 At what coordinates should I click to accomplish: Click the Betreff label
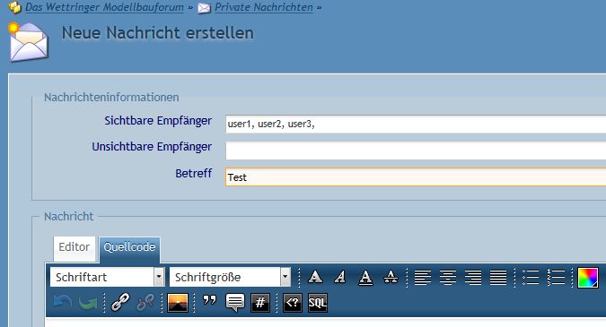click(x=194, y=174)
